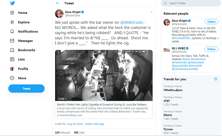Follow Dana Wright
Screen dimensions: 222x136
tap(212, 22)
